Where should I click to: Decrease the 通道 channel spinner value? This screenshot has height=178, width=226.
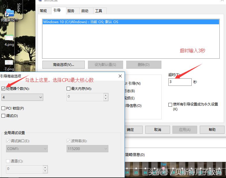coord(45,171)
